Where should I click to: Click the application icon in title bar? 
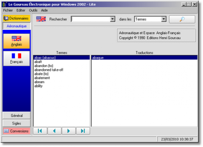coord(5,4)
